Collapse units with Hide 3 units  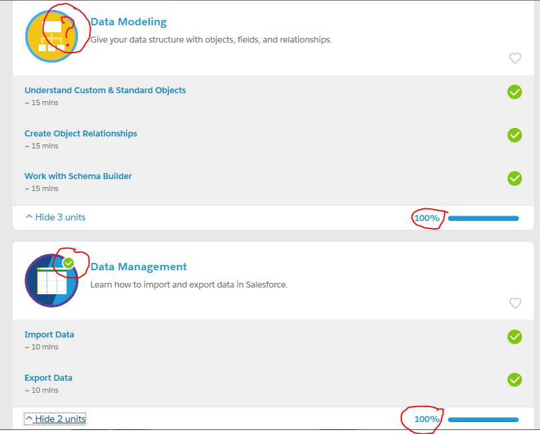pyautogui.click(x=55, y=217)
